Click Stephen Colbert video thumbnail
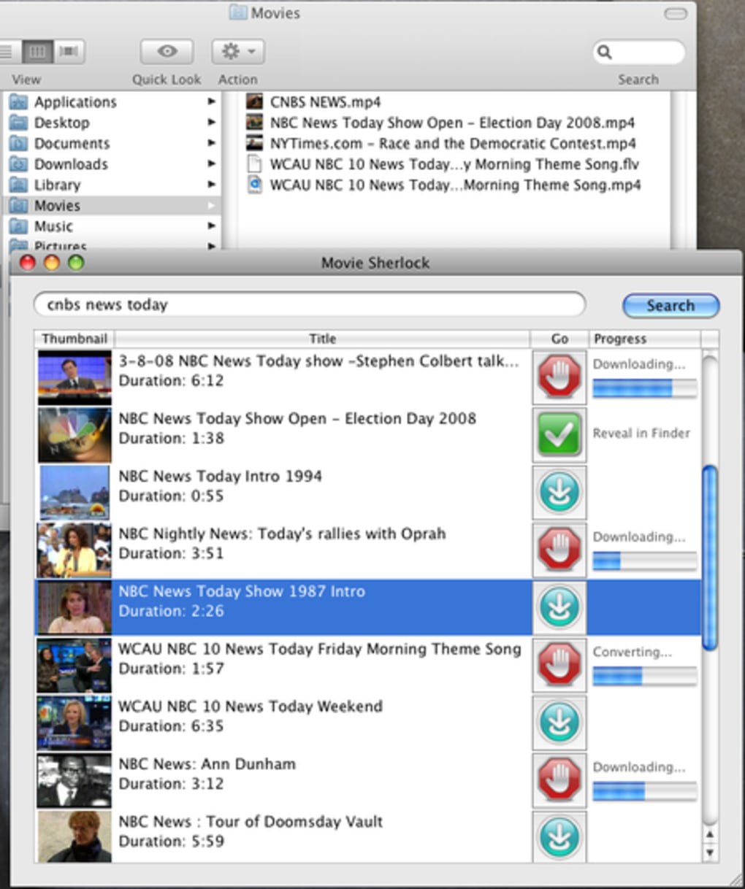 pyautogui.click(x=74, y=377)
